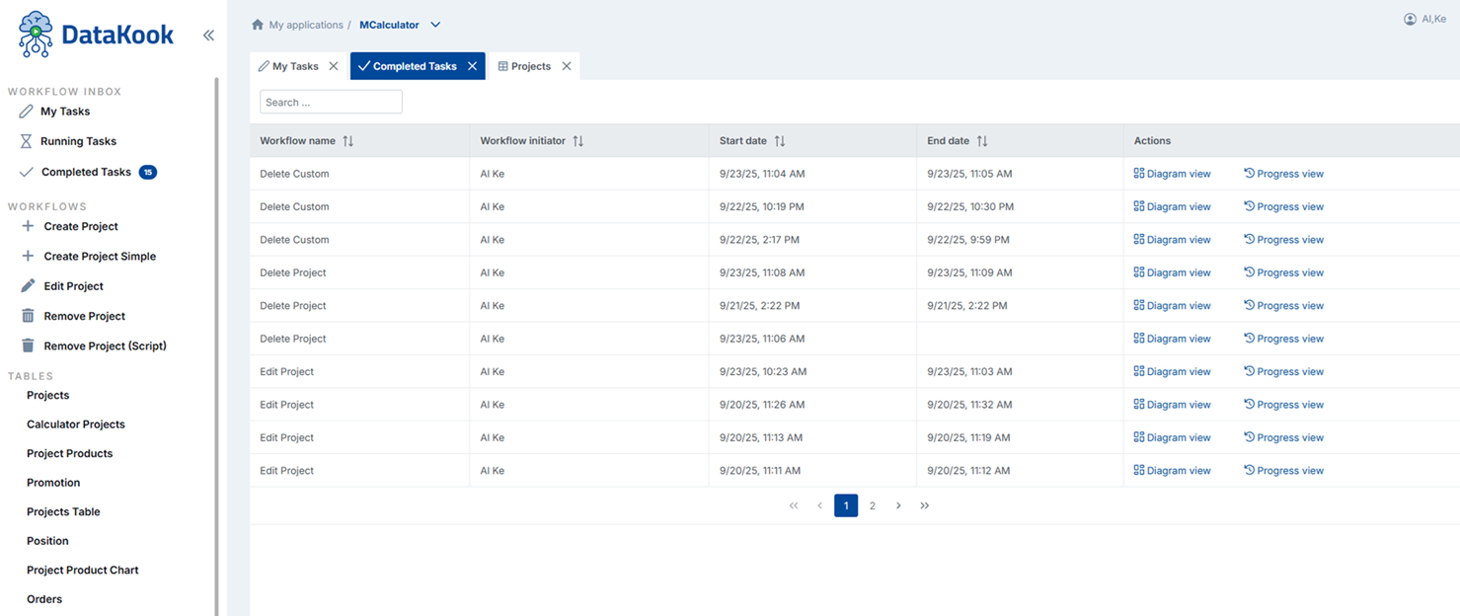Sort the table by Workflow name
1460x616 pixels.
tap(346, 140)
